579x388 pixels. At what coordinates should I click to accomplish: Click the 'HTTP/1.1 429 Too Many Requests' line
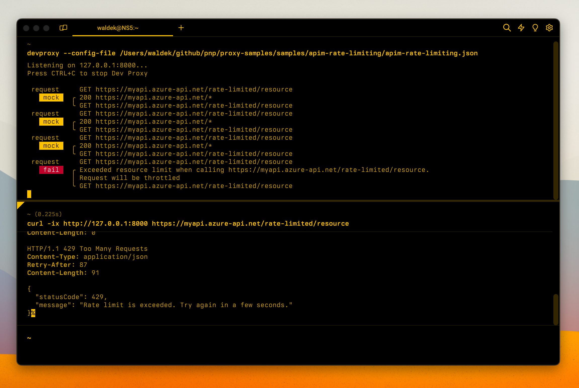(87, 249)
